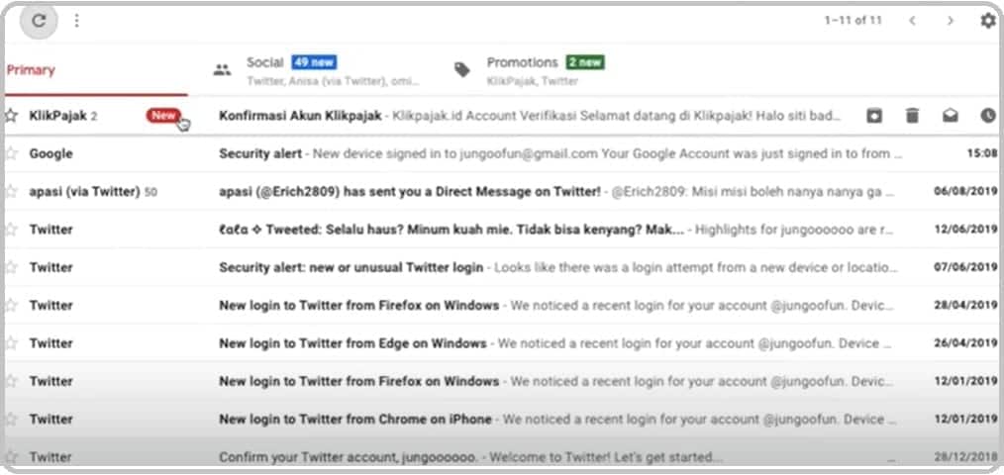
Task: Star the Twitter email dated 28/04/2019
Action: pyautogui.click(x=11, y=306)
